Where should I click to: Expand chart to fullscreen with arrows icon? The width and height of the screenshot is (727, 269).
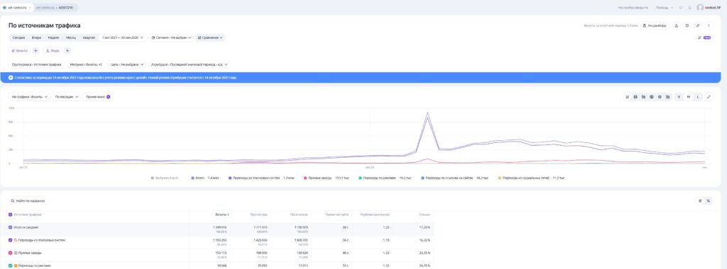[709, 97]
